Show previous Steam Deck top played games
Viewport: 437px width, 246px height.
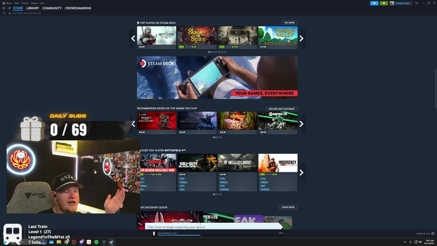(x=133, y=39)
